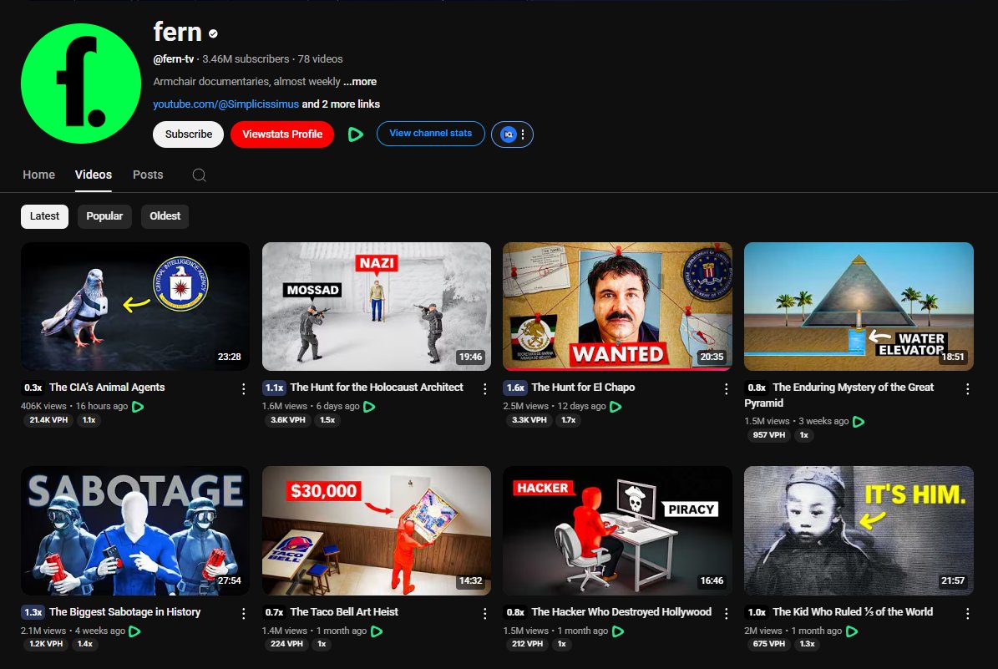Open more options for The CIA's Animal Agents
The height and width of the screenshot is (669, 998).
(x=243, y=389)
